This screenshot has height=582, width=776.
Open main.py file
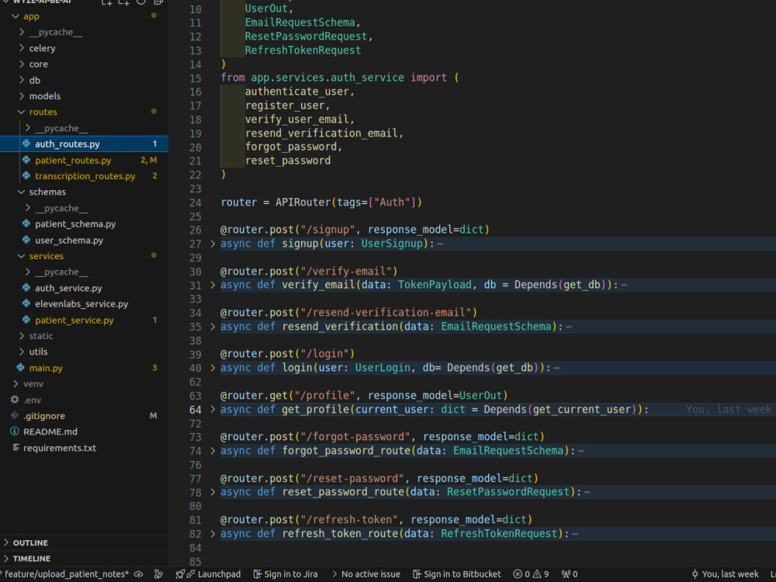(46, 368)
